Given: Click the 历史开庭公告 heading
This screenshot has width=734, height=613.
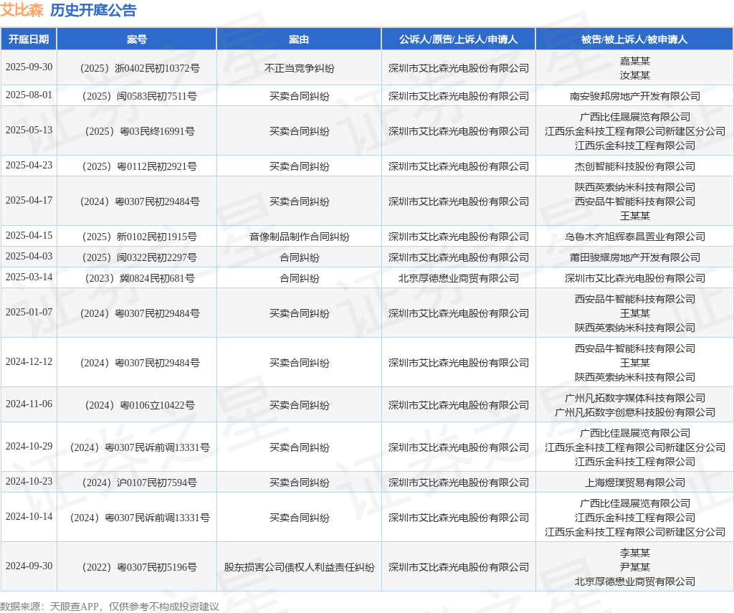Looking at the screenshot, I should (93, 10).
